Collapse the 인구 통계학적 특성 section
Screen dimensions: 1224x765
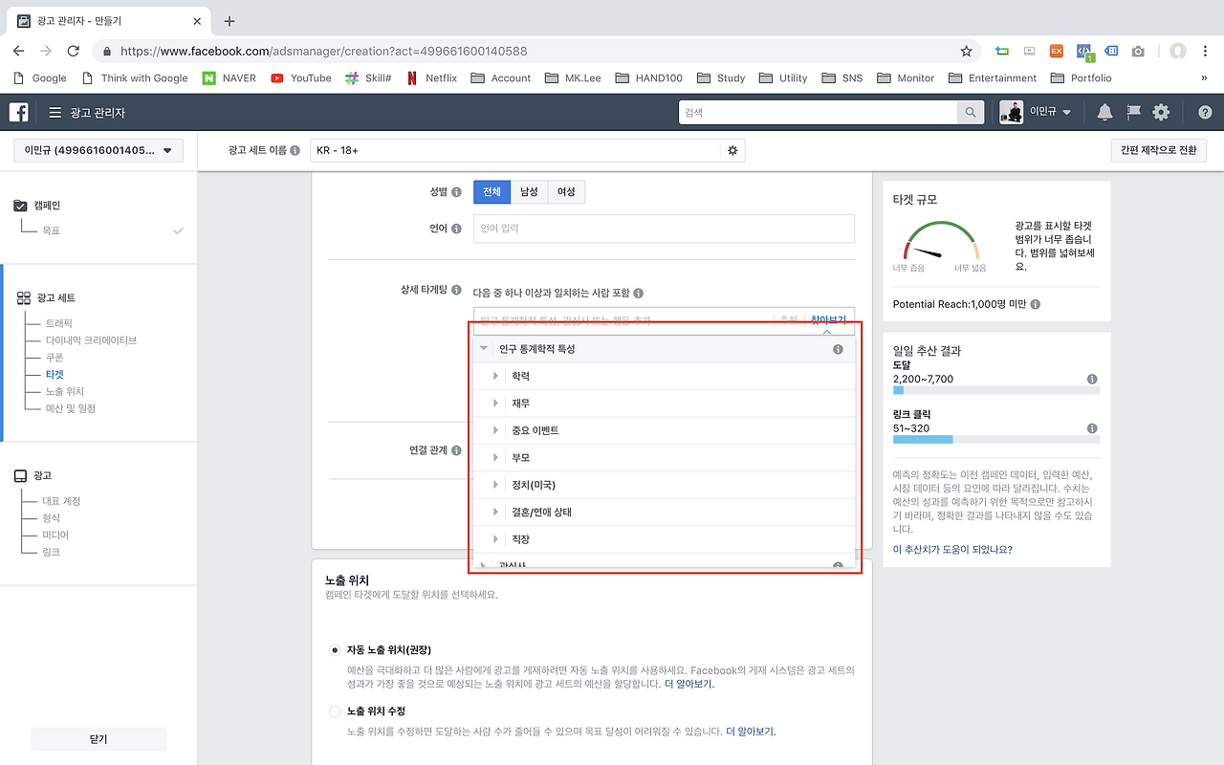(483, 348)
